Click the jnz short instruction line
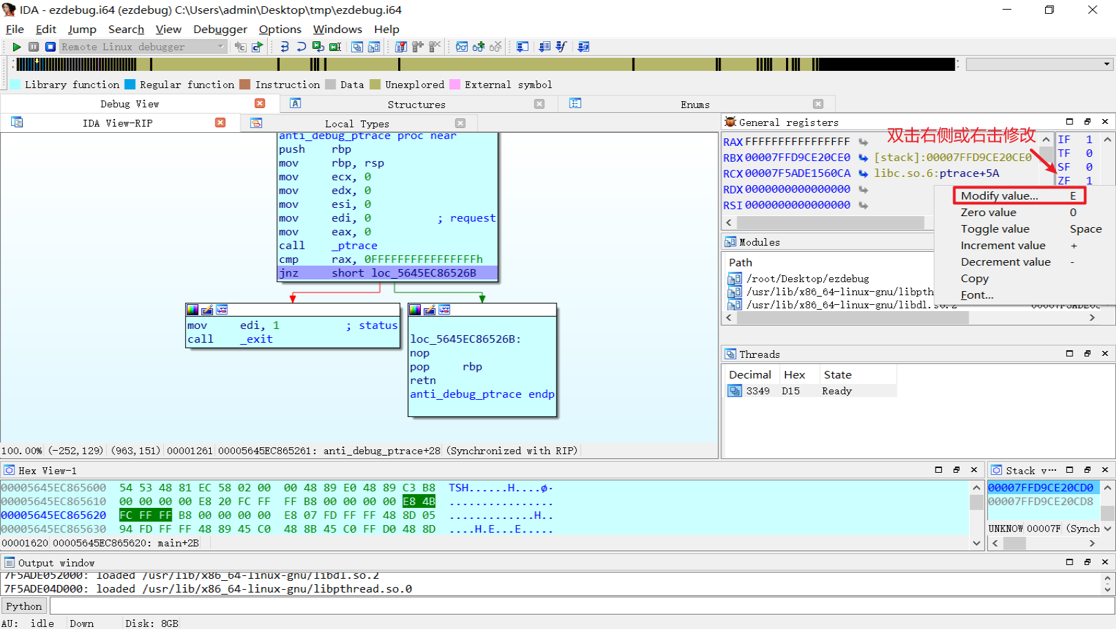Screen dimensions: 1116x629 coord(386,273)
